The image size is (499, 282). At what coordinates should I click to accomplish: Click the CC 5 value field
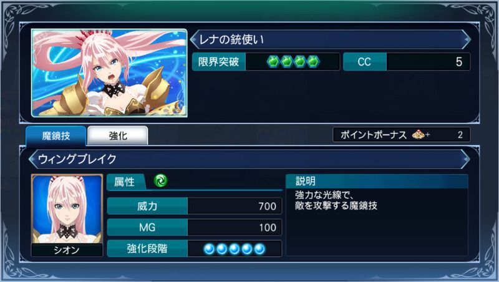coord(407,61)
